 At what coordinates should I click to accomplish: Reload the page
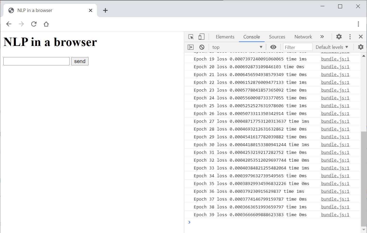coord(34,24)
